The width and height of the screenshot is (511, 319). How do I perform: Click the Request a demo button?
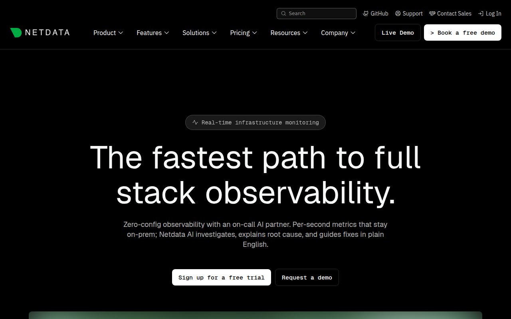307,278
